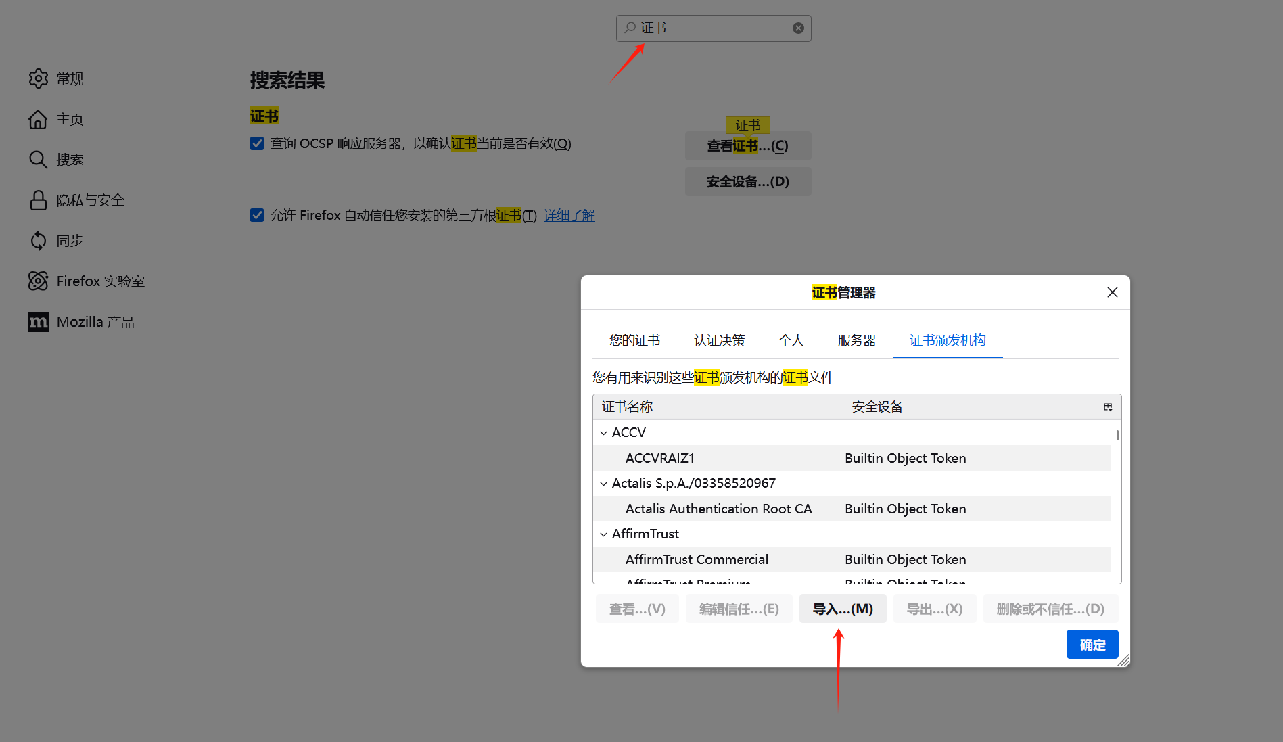
Task: Toggle the OCSP responder query checkbox
Action: pos(257,143)
